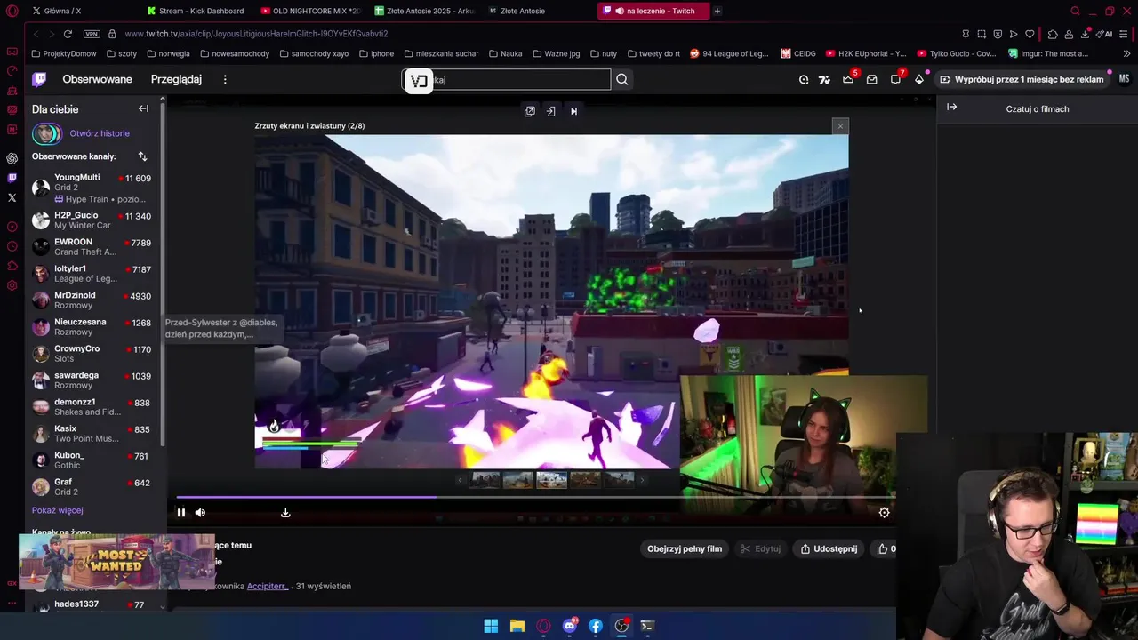Open MrDzinold channel in sidebar
The width and height of the screenshot is (1138, 640).
[92, 300]
